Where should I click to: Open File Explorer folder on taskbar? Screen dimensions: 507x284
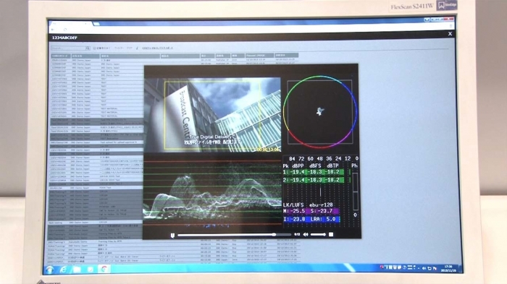pyautogui.click(x=77, y=270)
